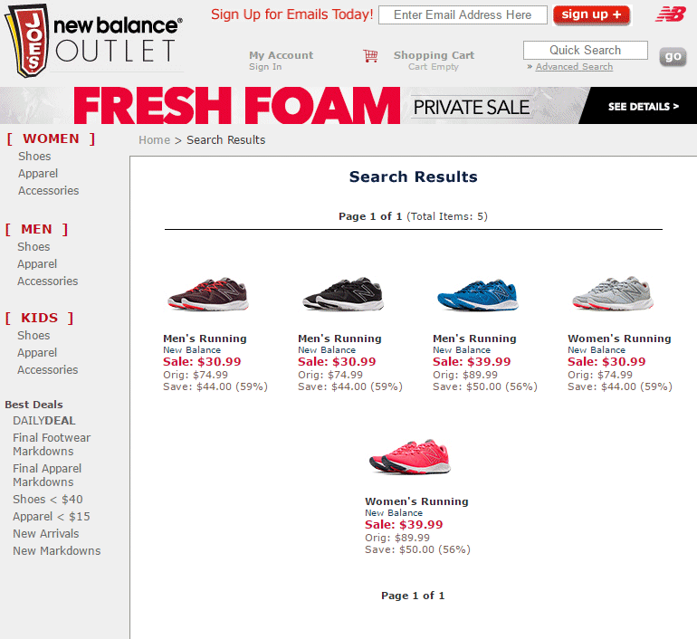This screenshot has width=697, height=639.
Task: Open My Account link
Action: click(281, 55)
